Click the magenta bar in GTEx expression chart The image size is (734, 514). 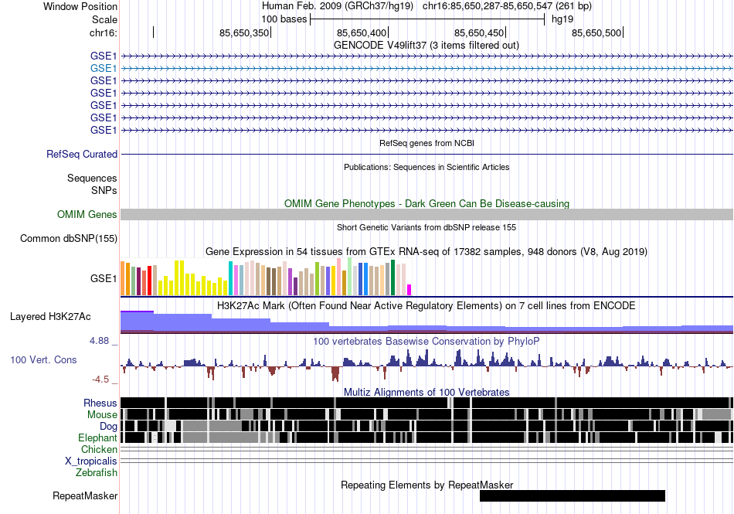pyautogui.click(x=409, y=290)
